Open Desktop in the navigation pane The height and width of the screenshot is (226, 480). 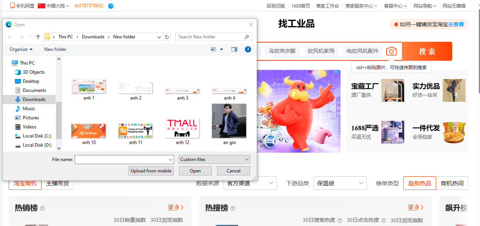(x=31, y=81)
